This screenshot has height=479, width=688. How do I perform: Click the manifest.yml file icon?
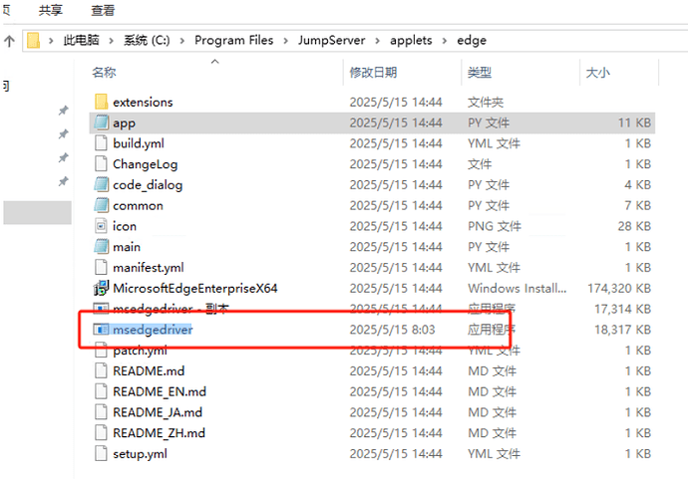101,267
